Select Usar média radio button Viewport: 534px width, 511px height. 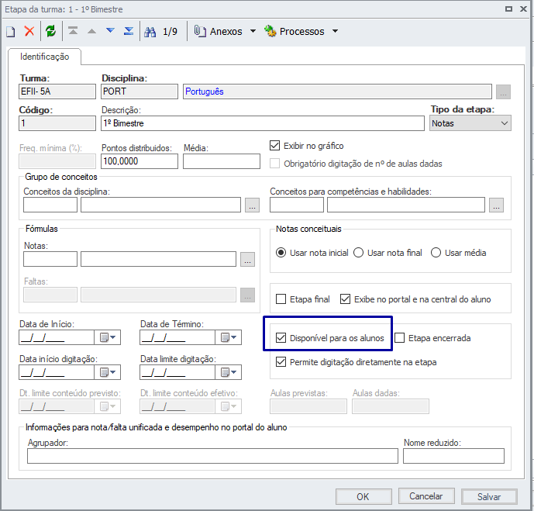pyautogui.click(x=436, y=253)
